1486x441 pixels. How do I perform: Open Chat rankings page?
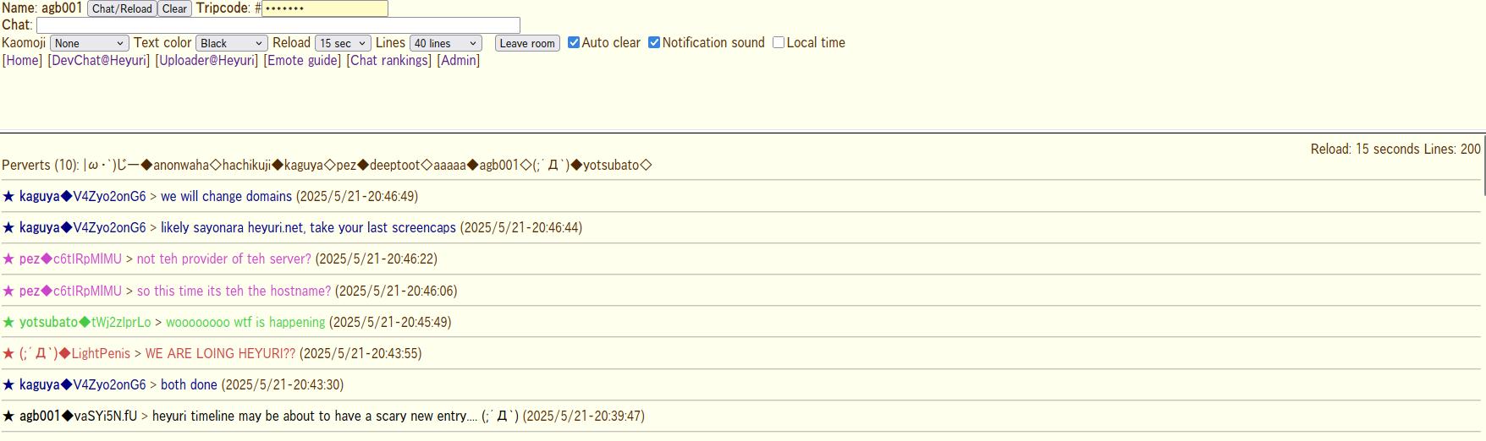coord(389,60)
